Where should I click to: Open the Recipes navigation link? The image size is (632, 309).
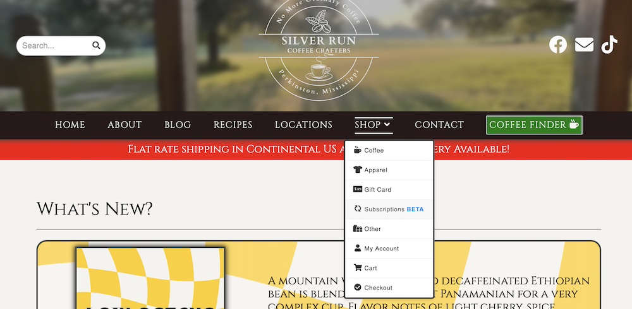(233, 125)
